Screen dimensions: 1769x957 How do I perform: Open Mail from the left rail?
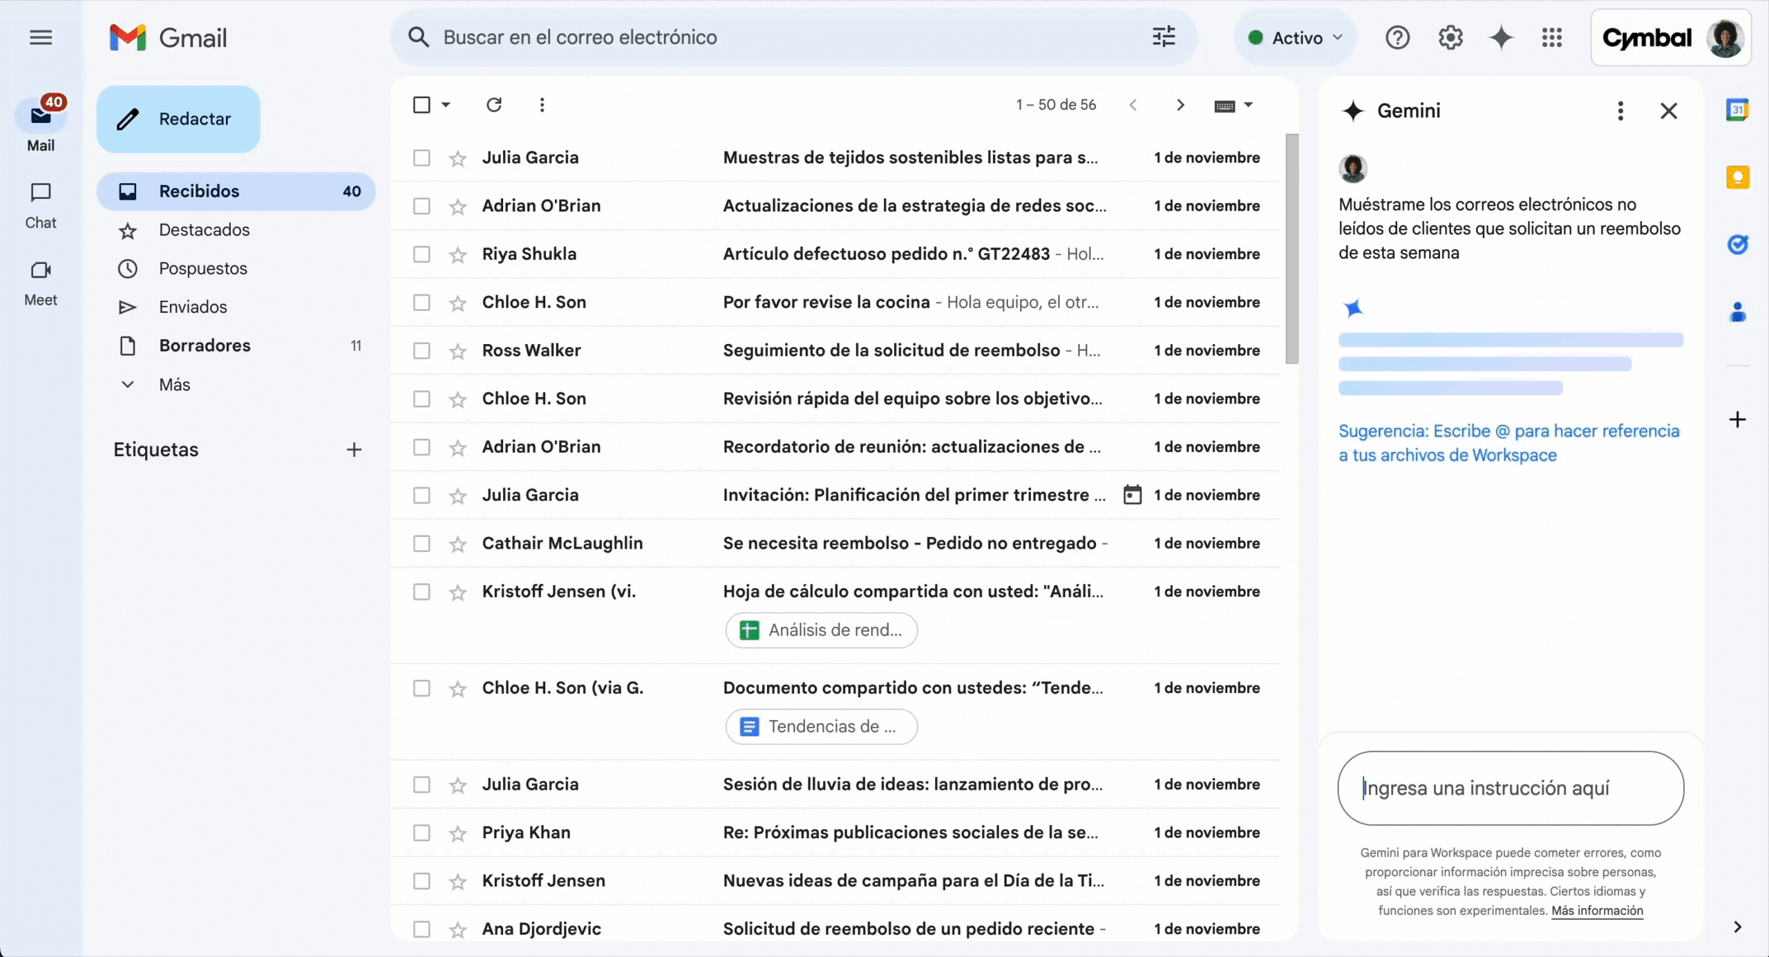(x=41, y=124)
